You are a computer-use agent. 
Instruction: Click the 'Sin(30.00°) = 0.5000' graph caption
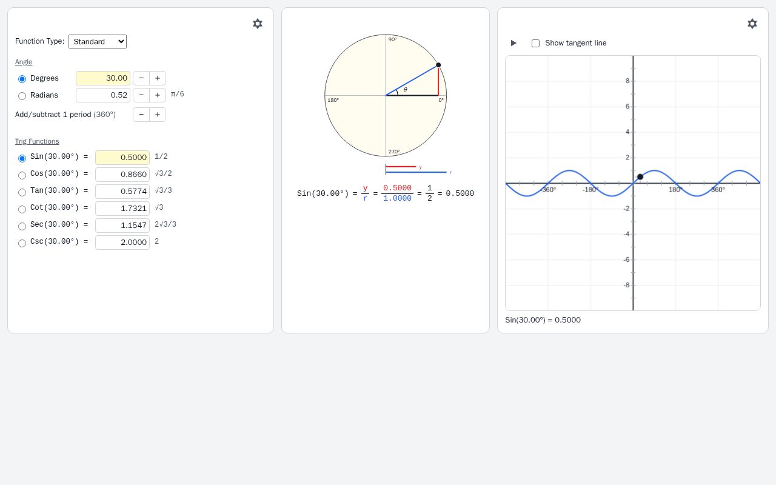[x=543, y=320]
